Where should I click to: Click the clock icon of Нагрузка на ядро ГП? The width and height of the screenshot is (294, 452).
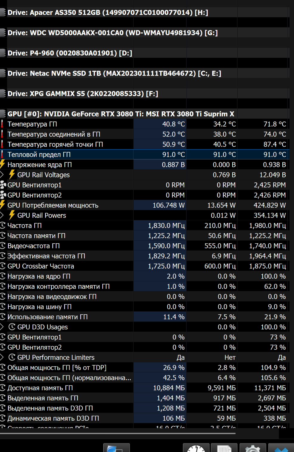tap(3, 276)
